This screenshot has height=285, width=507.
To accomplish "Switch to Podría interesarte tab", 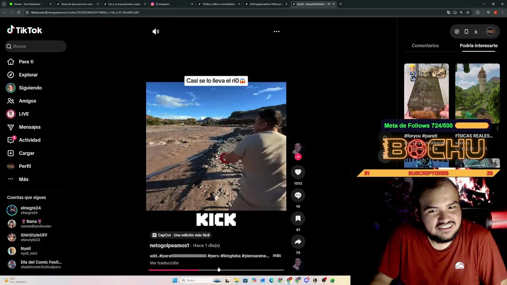I will [478, 46].
